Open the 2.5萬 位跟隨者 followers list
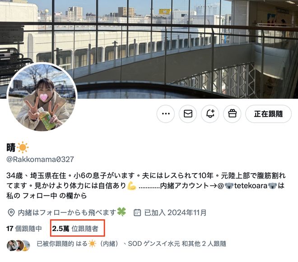The width and height of the screenshot is (298, 262). [x=75, y=228]
